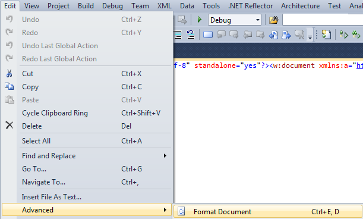Run tests in current context icon
Screen dimensions: 363x219
tap(343, 35)
